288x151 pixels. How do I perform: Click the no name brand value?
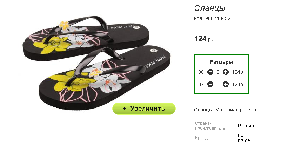[244, 138]
